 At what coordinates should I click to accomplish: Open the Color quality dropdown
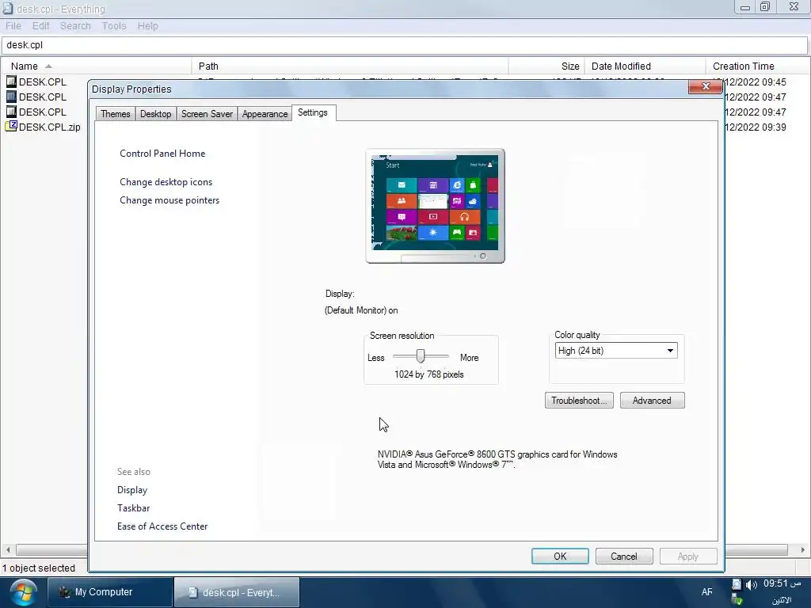click(x=670, y=351)
